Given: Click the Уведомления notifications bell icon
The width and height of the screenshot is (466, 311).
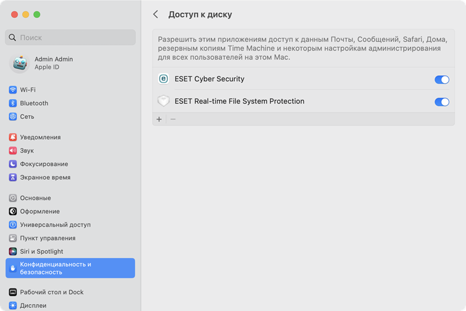Looking at the screenshot, I should tap(12, 137).
